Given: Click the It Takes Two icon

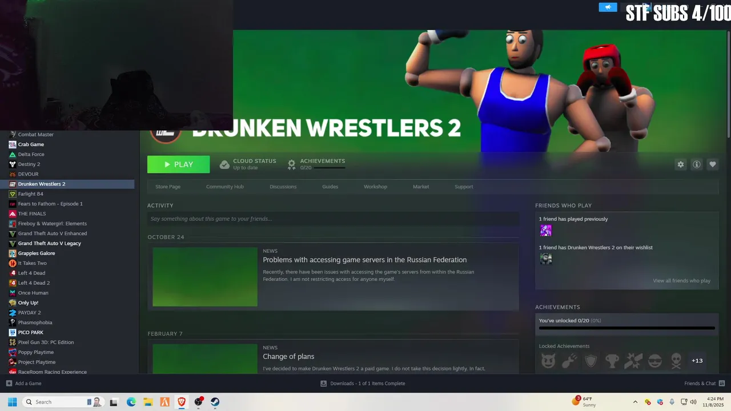Looking at the screenshot, I should pyautogui.click(x=13, y=263).
